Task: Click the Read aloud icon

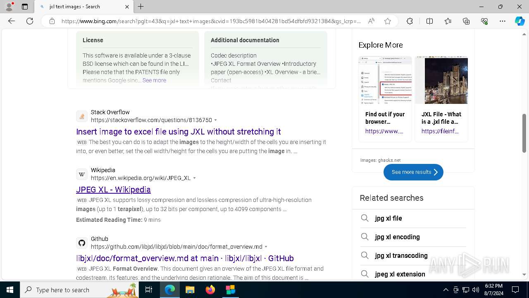Action: [x=371, y=21]
